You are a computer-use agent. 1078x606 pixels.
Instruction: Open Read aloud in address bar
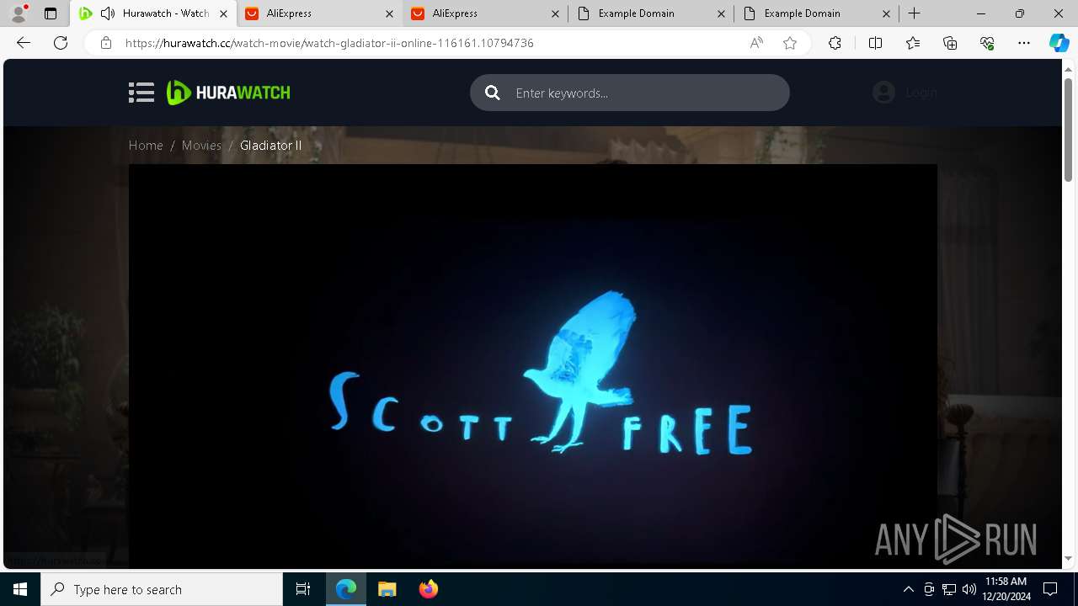tap(756, 43)
